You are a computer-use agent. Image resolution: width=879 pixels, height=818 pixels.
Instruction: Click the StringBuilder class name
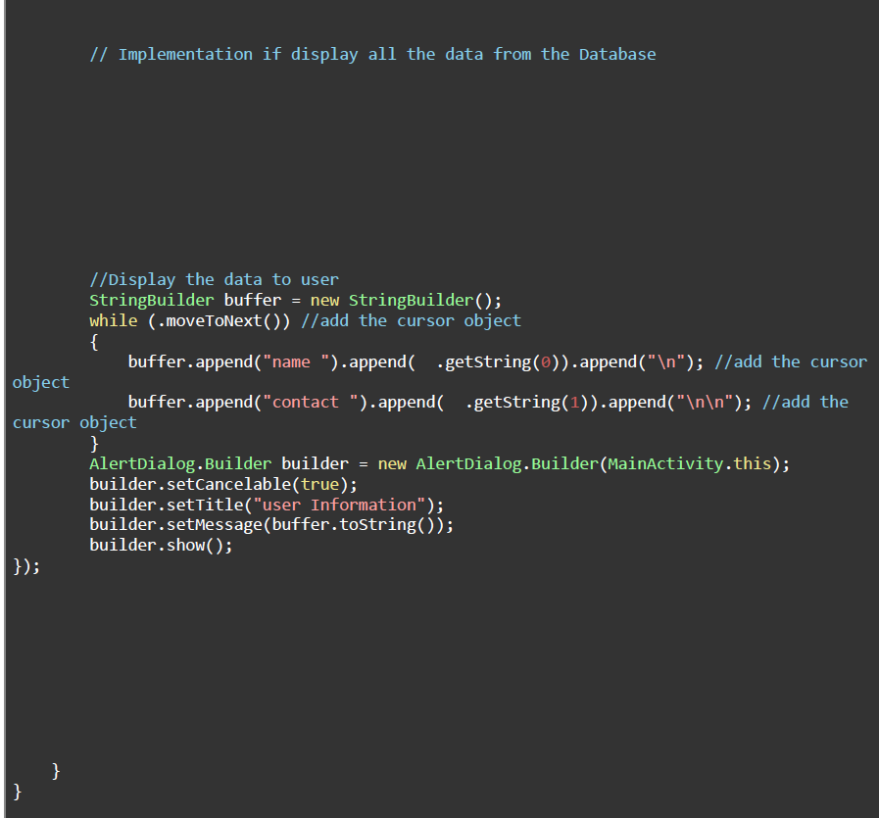(151, 300)
